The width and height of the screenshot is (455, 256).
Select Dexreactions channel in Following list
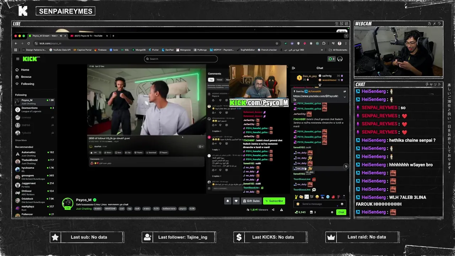click(34, 110)
